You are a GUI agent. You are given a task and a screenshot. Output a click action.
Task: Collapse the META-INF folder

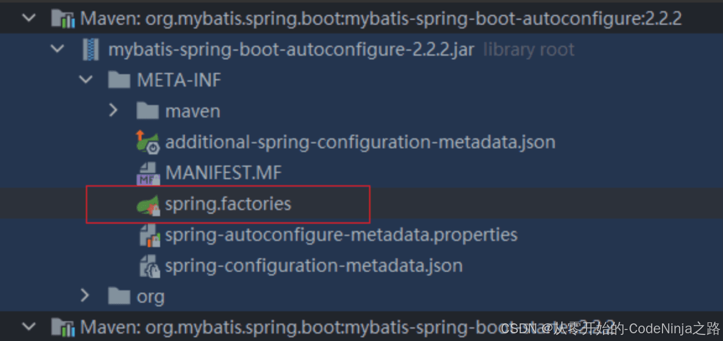(x=86, y=80)
